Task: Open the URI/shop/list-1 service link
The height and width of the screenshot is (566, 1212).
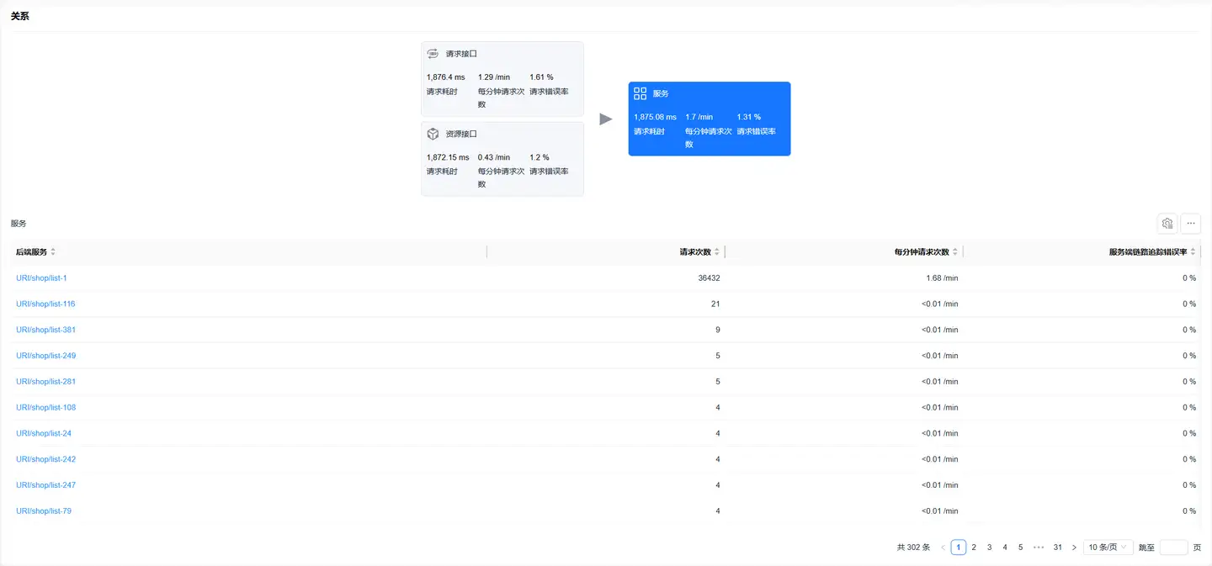Action: point(41,278)
